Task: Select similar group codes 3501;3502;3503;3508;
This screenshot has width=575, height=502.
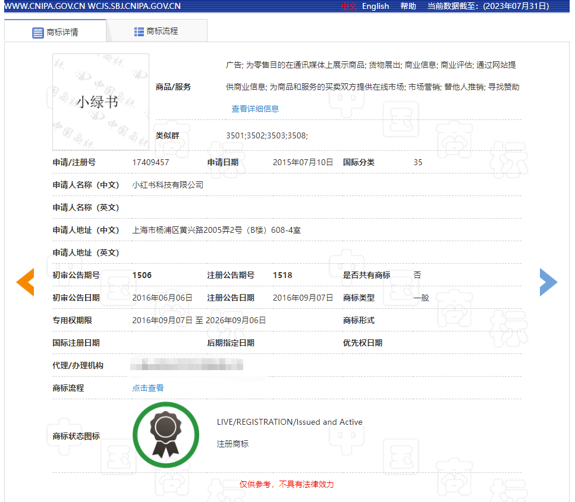Action: coord(267,135)
